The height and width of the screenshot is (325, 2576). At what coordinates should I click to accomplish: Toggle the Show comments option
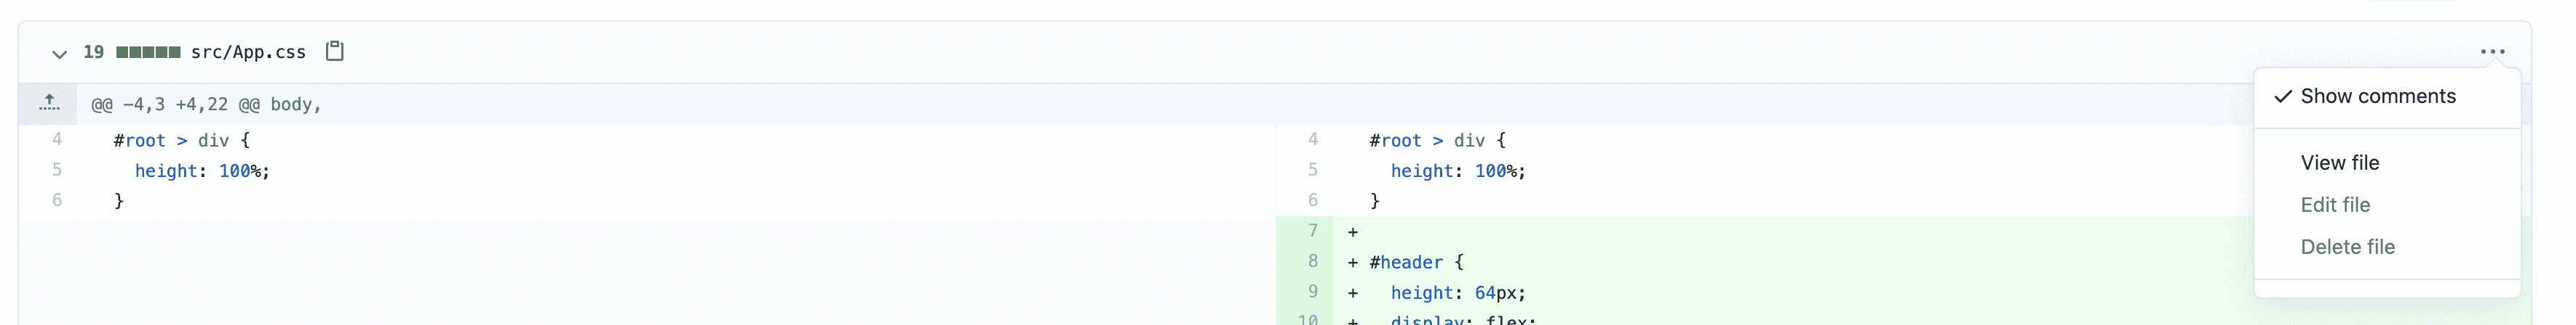[x=2377, y=96]
